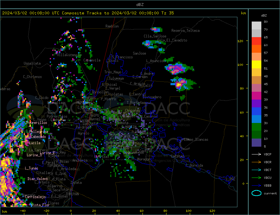The height and width of the screenshot is (215, 280).
Task: Click the 'C_Guido' place label
Action: pyautogui.click(x=42, y=98)
